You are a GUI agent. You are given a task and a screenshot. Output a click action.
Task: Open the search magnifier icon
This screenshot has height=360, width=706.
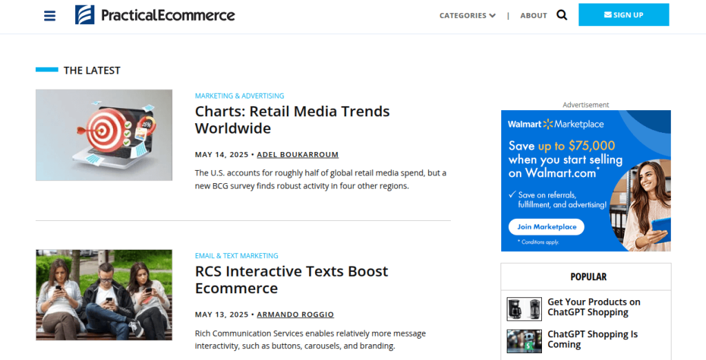tap(561, 15)
